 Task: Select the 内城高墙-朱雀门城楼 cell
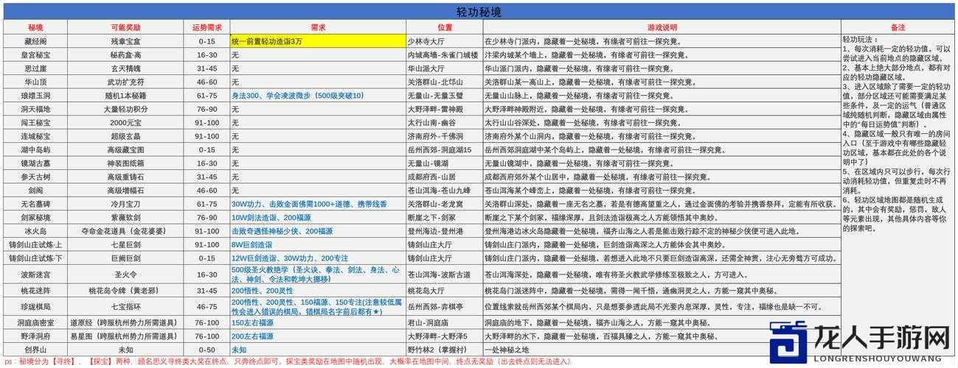click(x=445, y=54)
